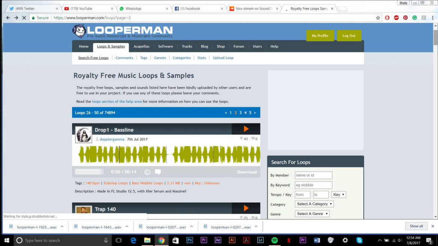This screenshot has width=438, height=246.
Task: Seek within the Drop1 - Bassline waveform
Action: click(169, 154)
